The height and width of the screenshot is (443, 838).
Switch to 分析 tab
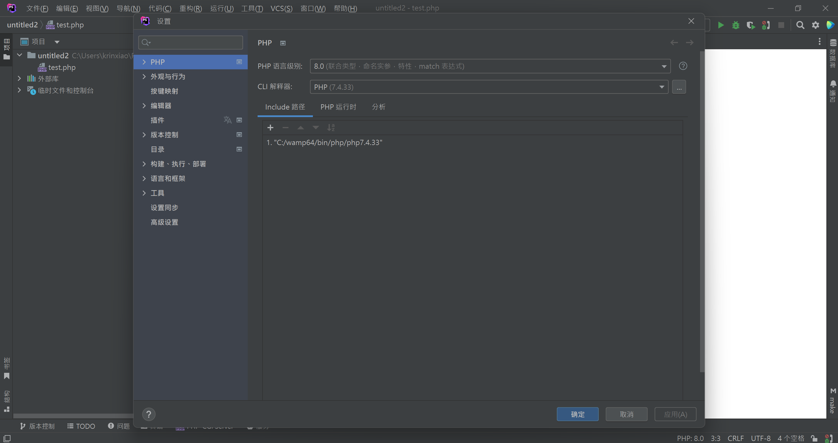click(x=378, y=107)
